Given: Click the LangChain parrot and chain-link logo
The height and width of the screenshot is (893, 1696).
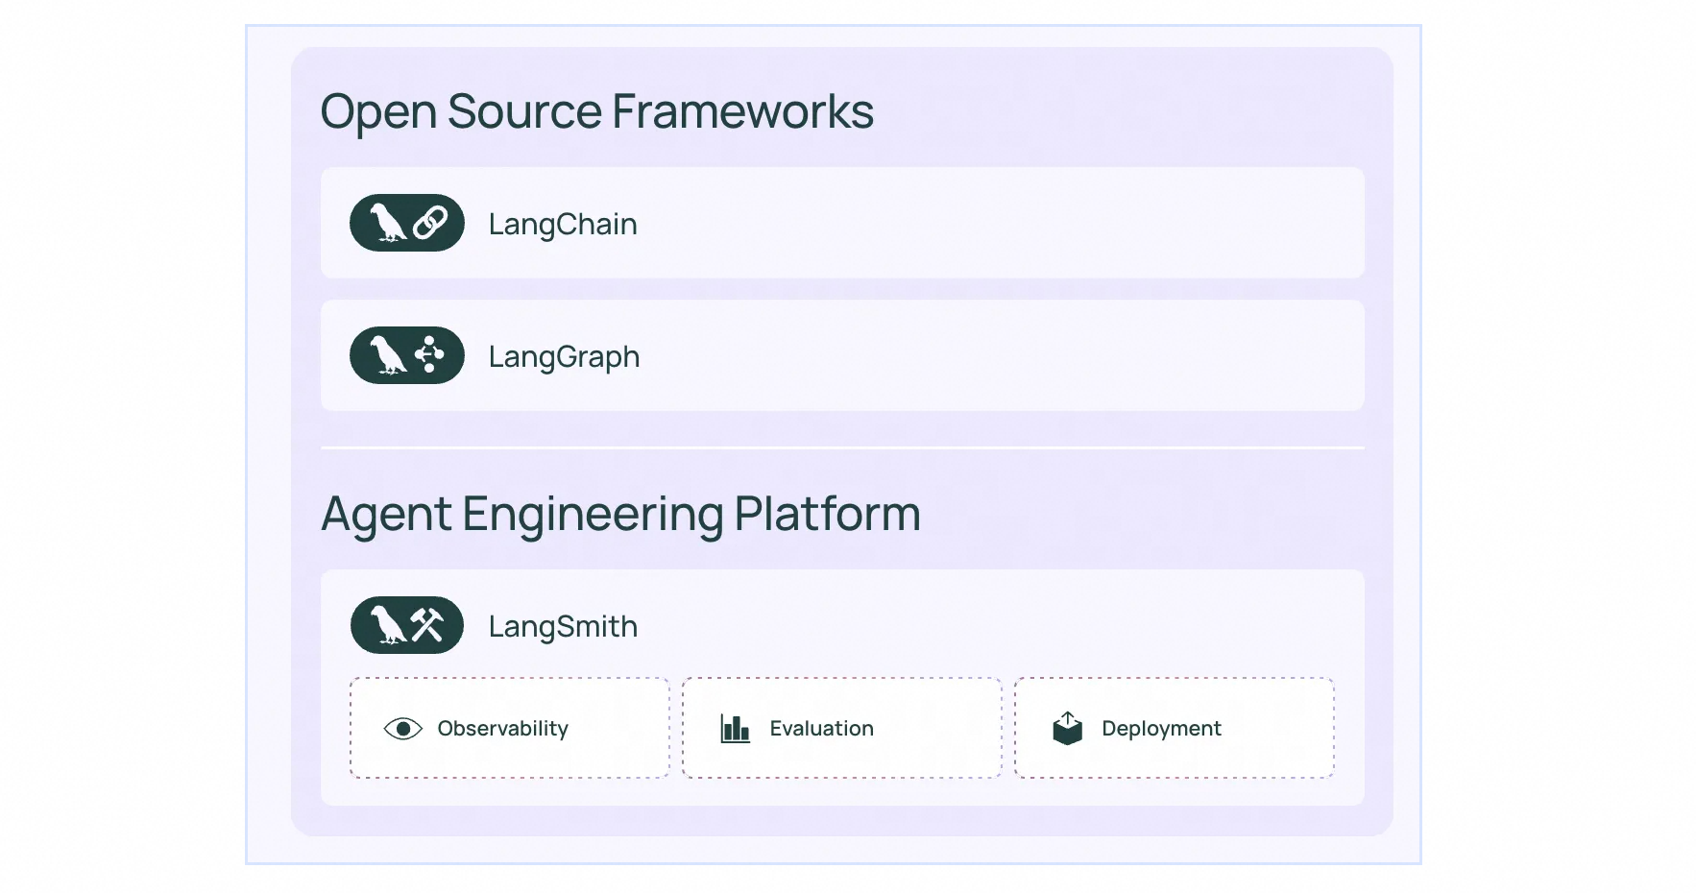Looking at the screenshot, I should (x=407, y=223).
